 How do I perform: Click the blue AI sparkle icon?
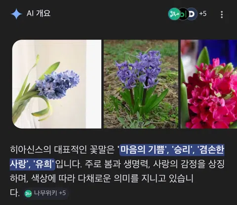[x=16, y=14]
